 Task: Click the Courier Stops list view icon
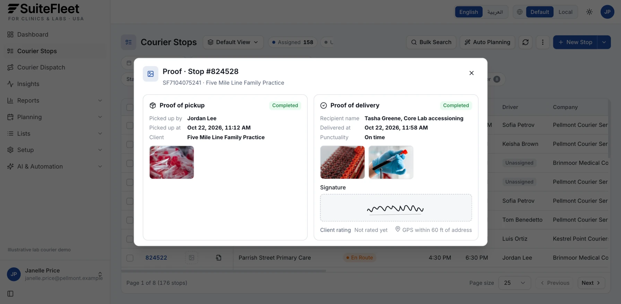[x=128, y=42]
